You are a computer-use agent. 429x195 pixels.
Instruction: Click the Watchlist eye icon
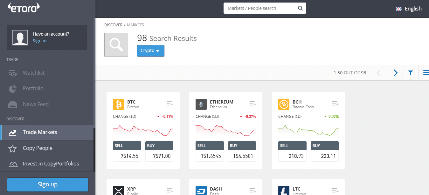[13, 73]
